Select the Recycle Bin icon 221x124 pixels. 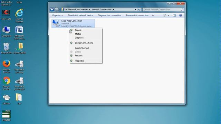click(6, 49)
